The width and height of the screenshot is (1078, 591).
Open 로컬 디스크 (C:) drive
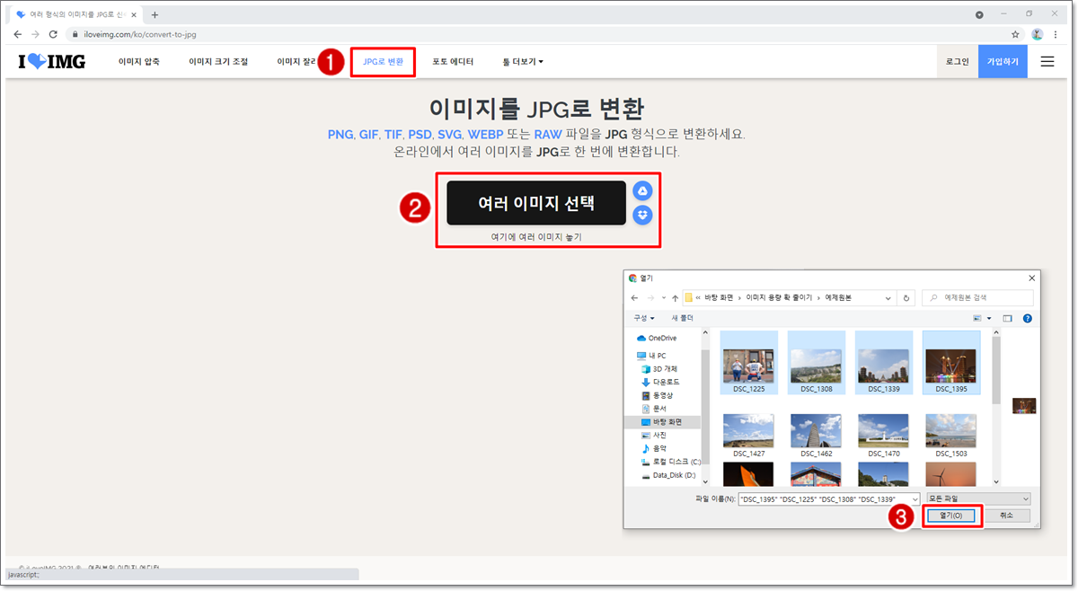670,462
